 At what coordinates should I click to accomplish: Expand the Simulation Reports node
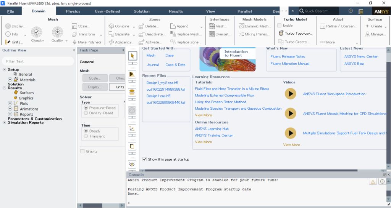(x=4, y=122)
